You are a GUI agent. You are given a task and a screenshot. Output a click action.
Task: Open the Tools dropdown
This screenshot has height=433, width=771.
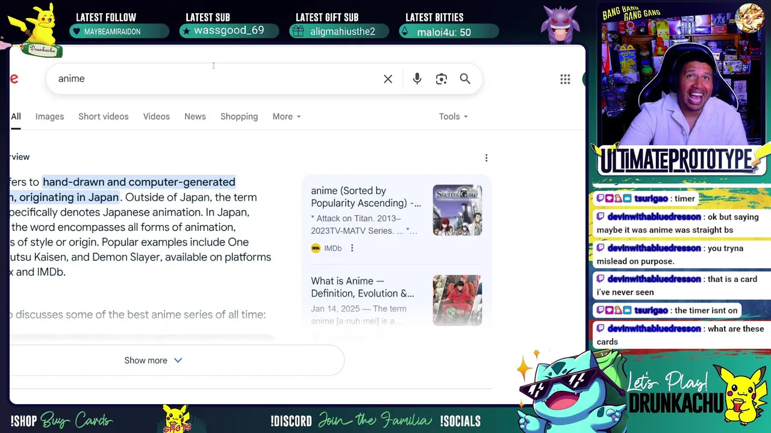(454, 117)
